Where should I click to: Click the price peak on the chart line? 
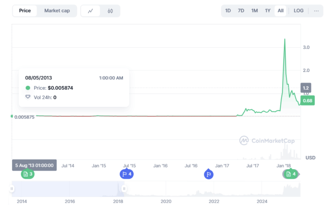(x=285, y=39)
